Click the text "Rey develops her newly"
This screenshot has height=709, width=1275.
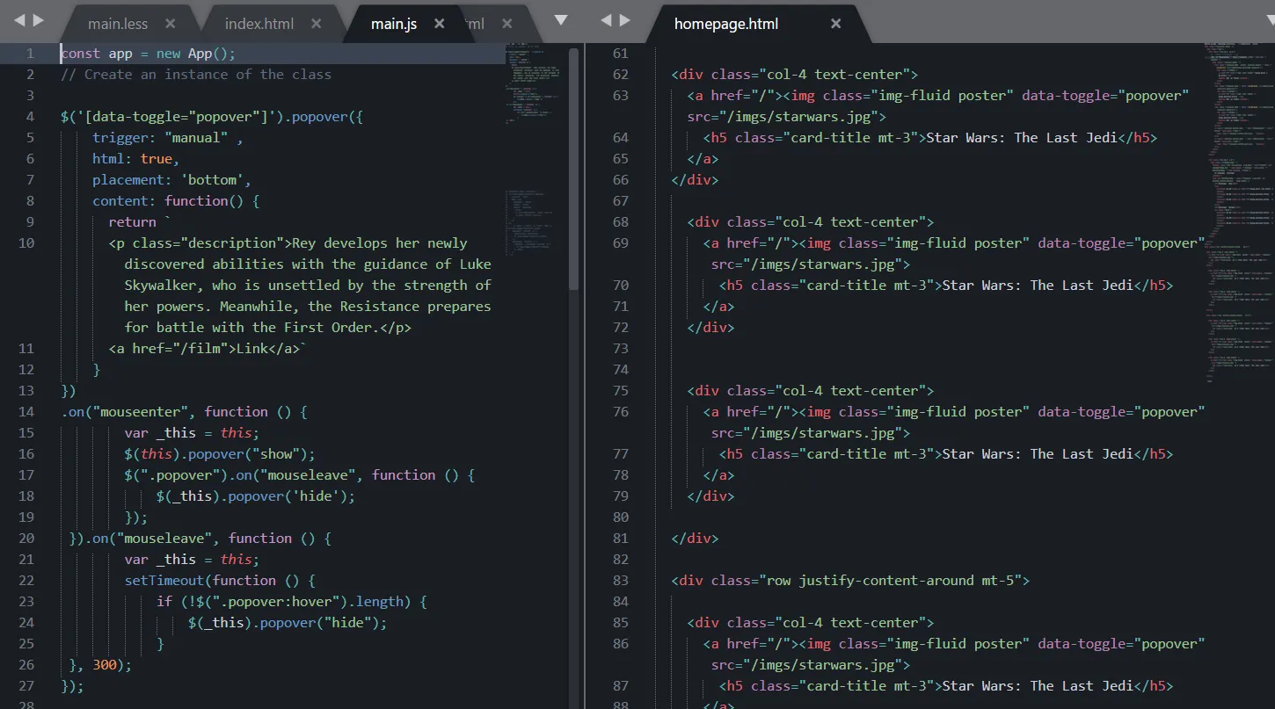tap(380, 243)
